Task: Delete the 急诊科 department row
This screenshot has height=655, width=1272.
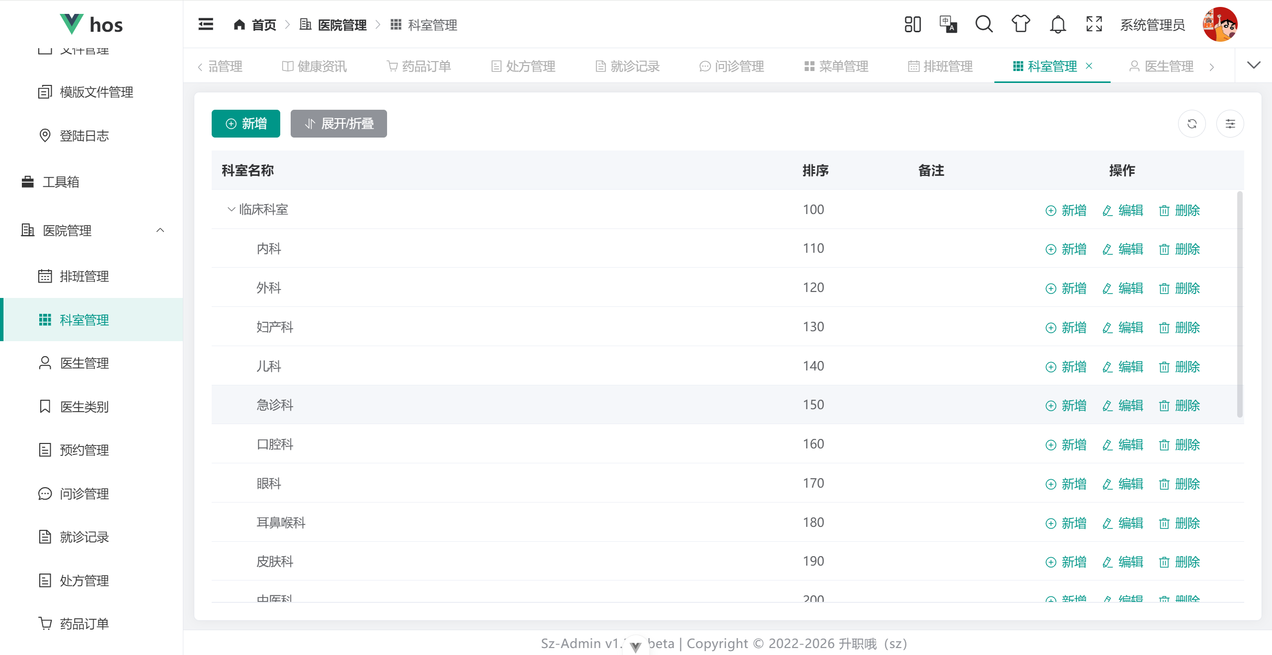Action: pyautogui.click(x=1180, y=406)
